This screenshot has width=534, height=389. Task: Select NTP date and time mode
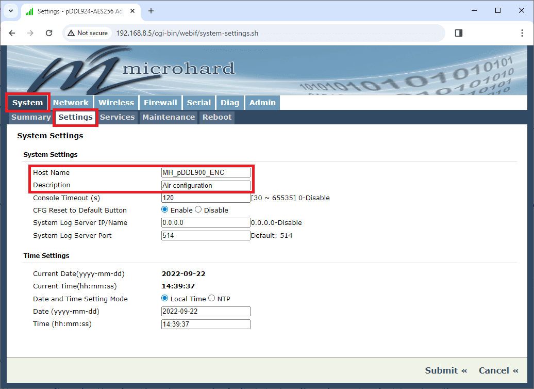click(x=211, y=299)
